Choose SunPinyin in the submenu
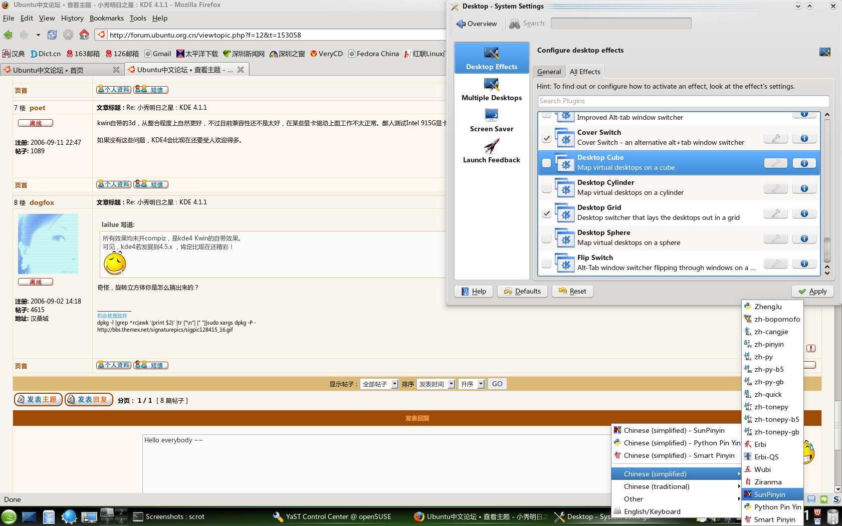The width and height of the screenshot is (842, 526). pyautogui.click(x=772, y=494)
